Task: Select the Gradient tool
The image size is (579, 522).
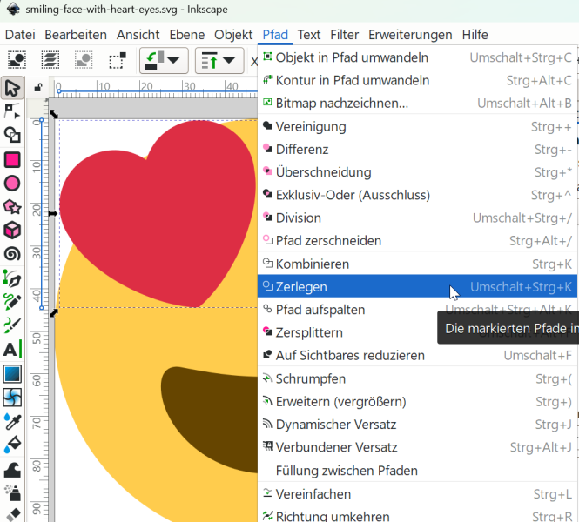Action: (12, 374)
